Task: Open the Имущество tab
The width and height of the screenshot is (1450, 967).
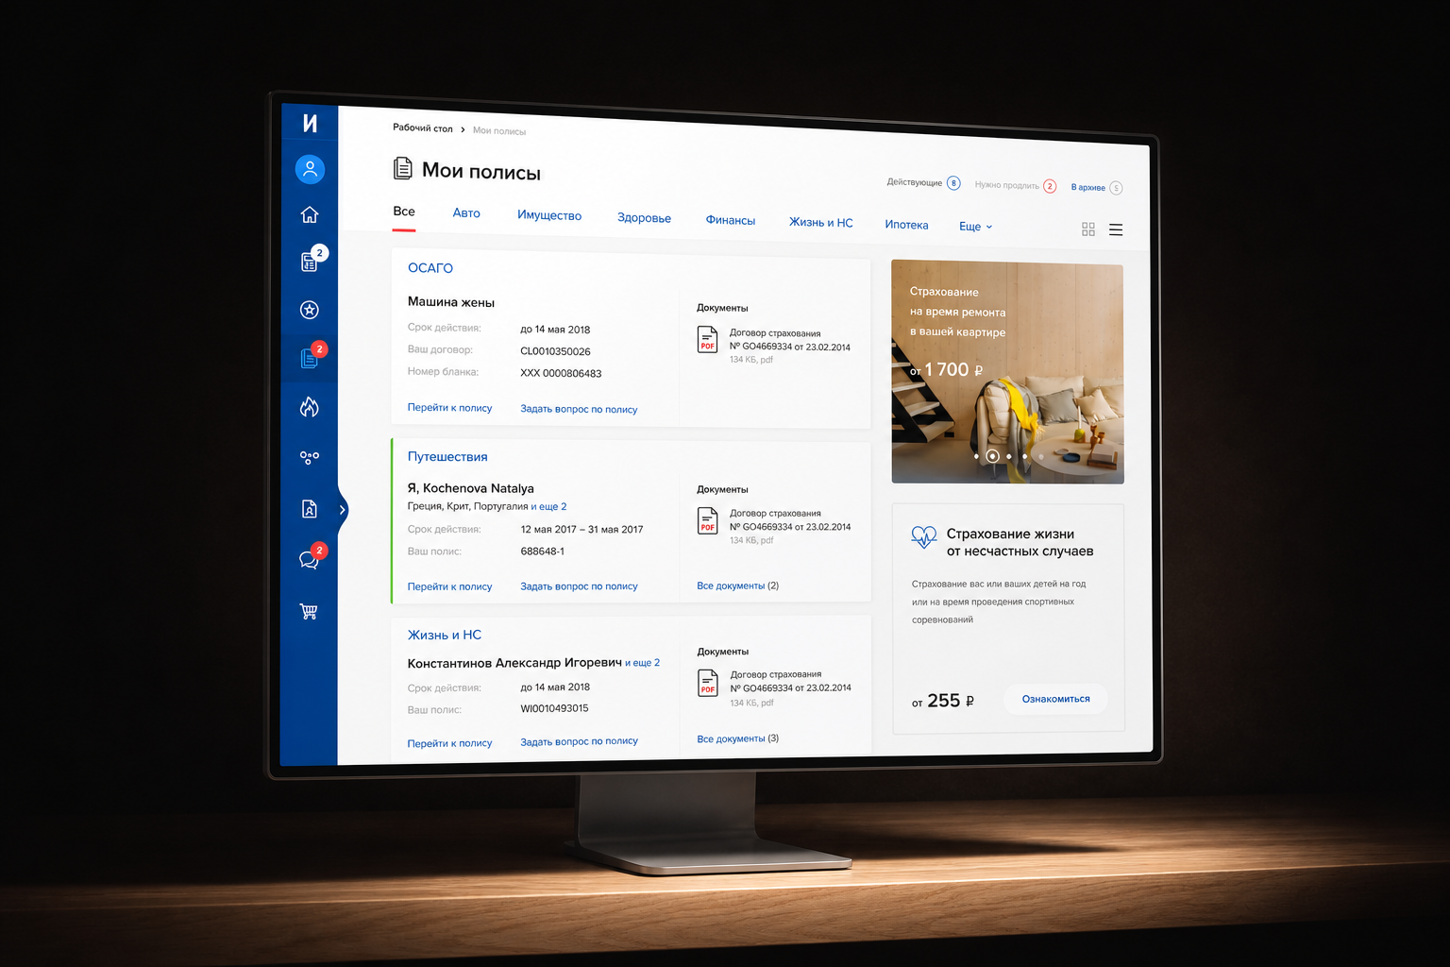Action: pos(549,215)
